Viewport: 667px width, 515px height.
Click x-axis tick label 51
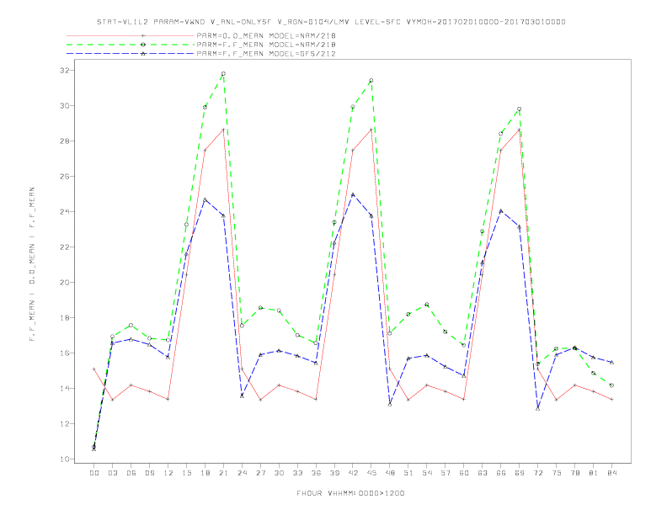[x=408, y=473]
